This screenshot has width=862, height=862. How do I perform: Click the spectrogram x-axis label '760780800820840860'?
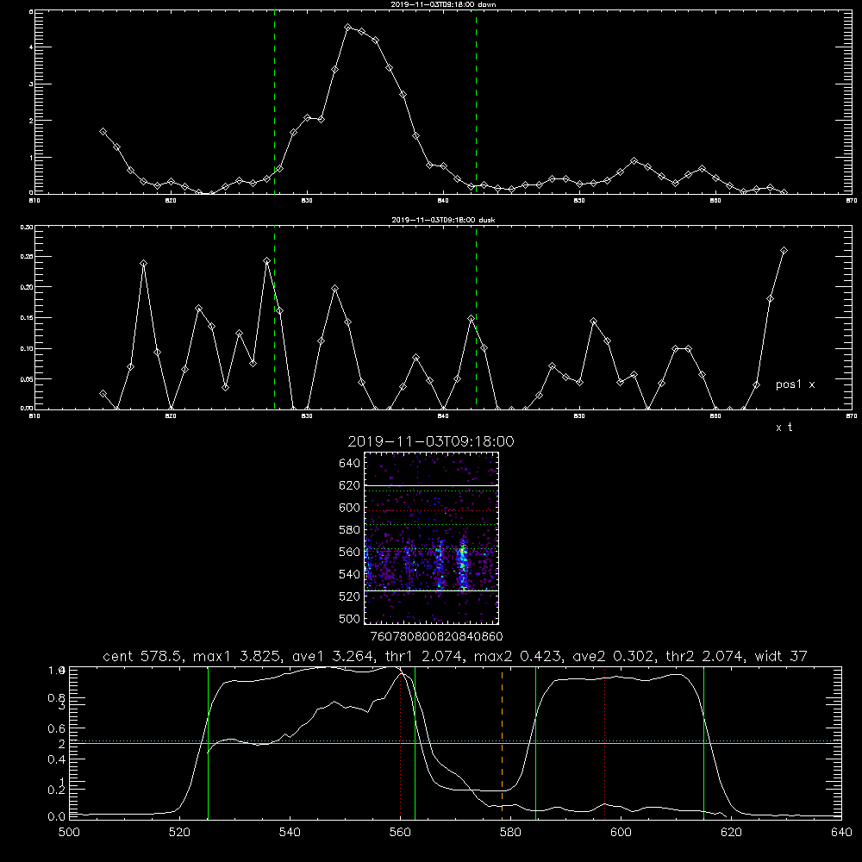pos(437,637)
